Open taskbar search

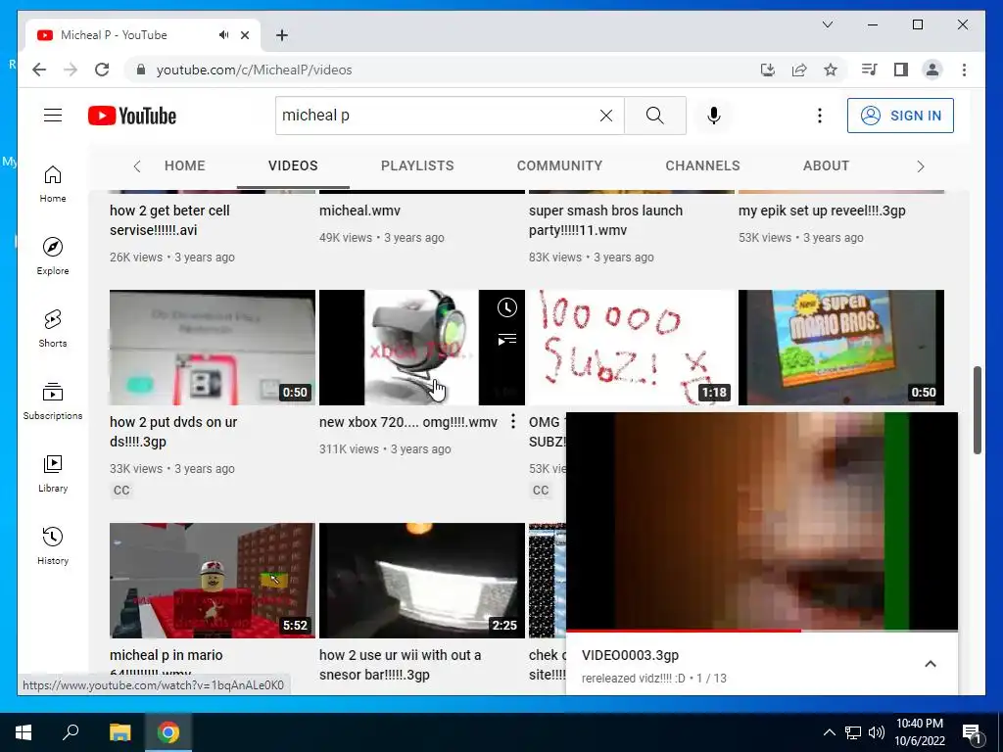71,732
